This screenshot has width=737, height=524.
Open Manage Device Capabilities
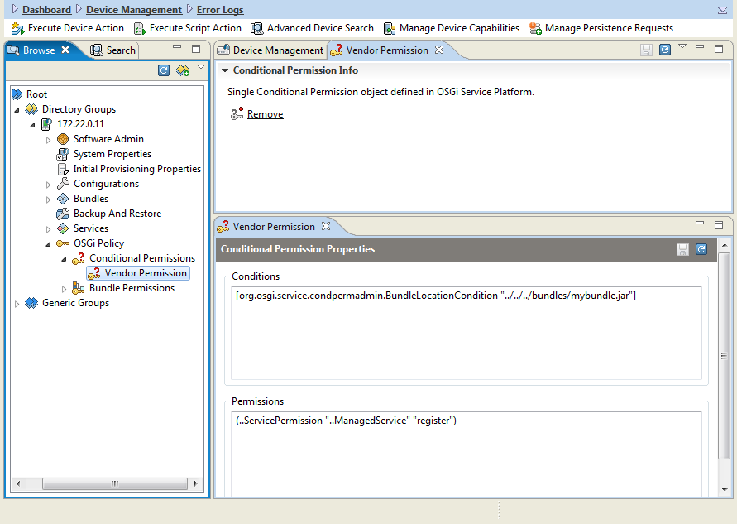click(x=390, y=28)
